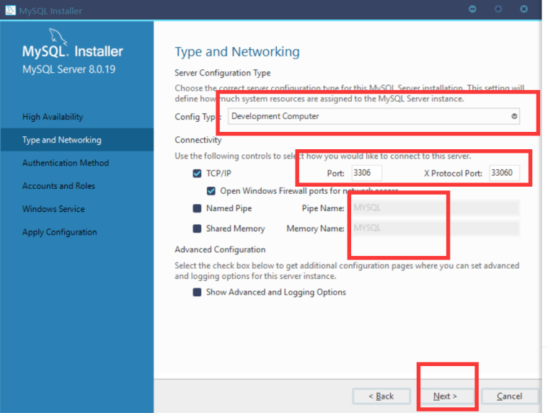Minimize the MySQL Installer window

click(x=473, y=9)
